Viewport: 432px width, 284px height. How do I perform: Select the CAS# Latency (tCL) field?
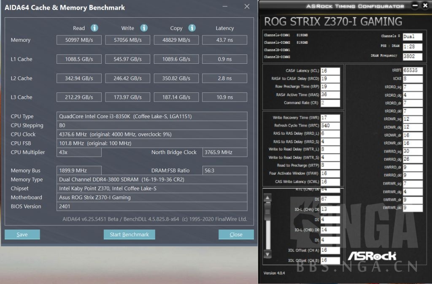330,71
